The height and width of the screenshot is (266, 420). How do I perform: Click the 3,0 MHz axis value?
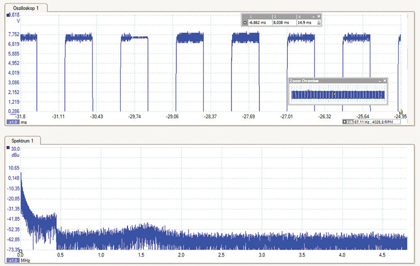261,255
